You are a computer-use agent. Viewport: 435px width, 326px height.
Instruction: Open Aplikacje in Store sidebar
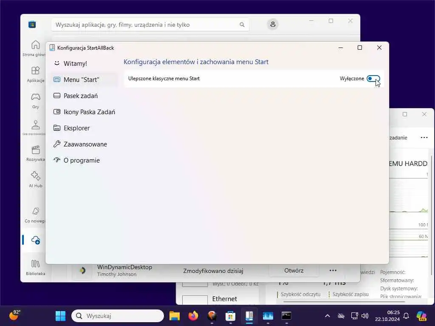tap(36, 74)
